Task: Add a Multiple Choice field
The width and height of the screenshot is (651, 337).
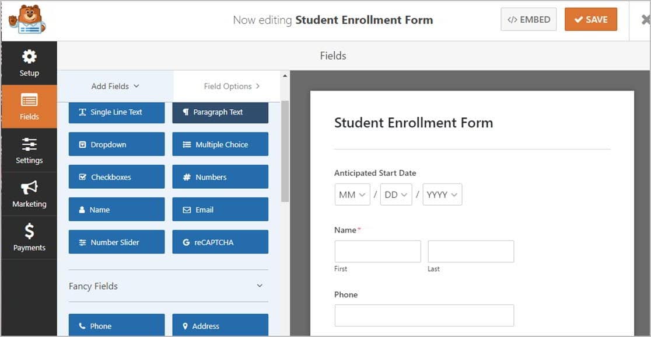Action: click(220, 144)
